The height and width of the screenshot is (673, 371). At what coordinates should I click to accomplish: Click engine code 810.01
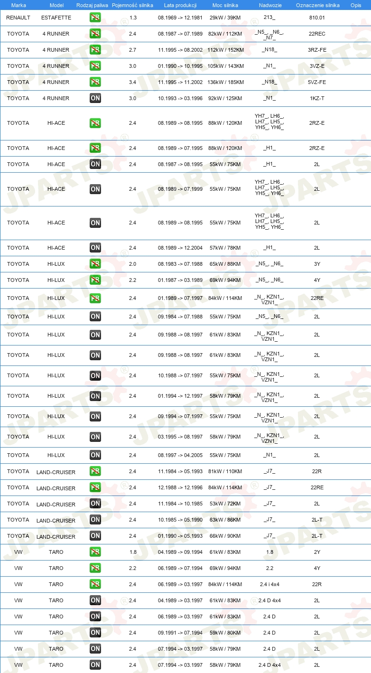coord(317,18)
